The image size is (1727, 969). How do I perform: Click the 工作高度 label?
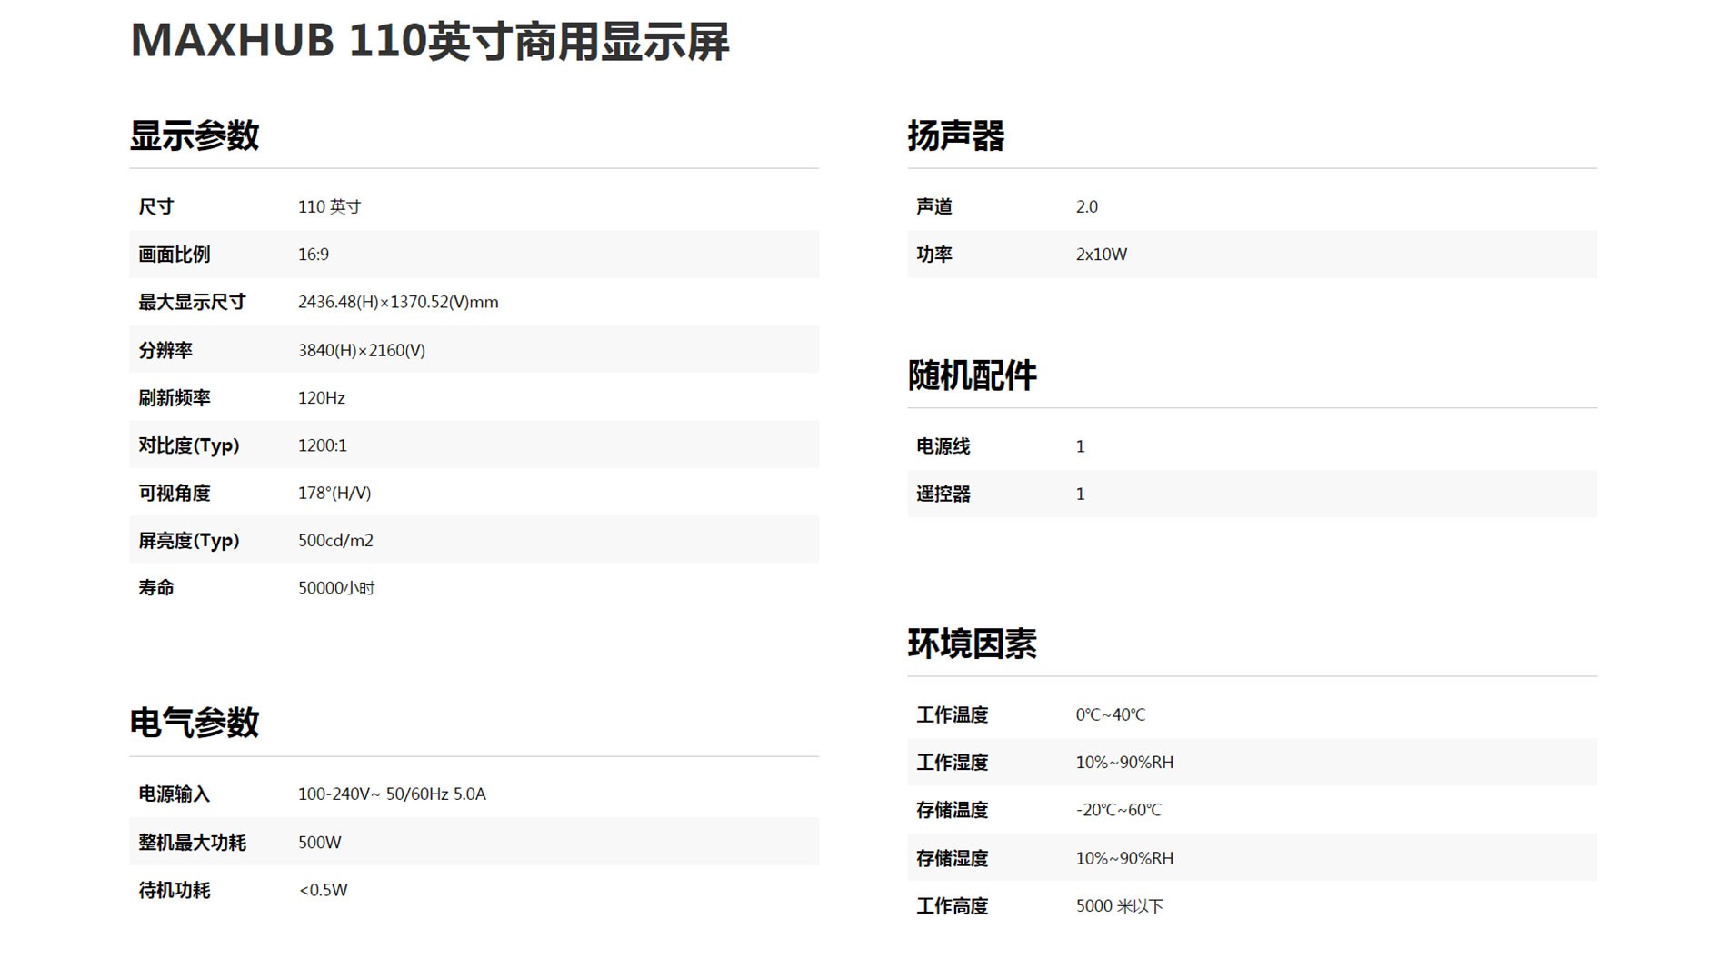point(953,906)
